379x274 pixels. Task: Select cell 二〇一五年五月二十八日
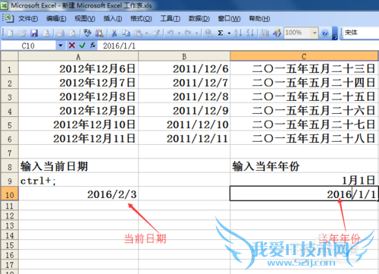tap(304, 138)
